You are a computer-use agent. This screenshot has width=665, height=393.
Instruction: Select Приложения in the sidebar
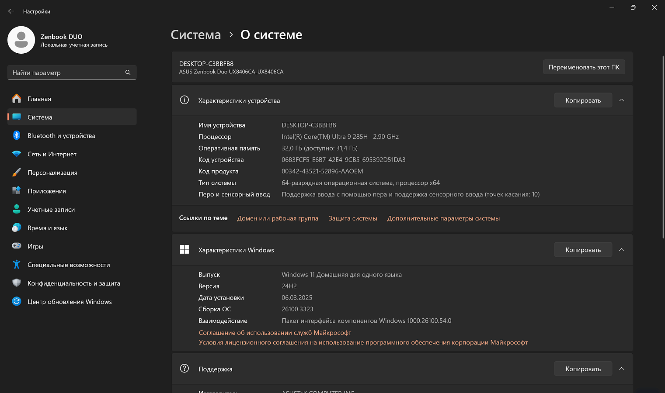[x=72, y=191]
